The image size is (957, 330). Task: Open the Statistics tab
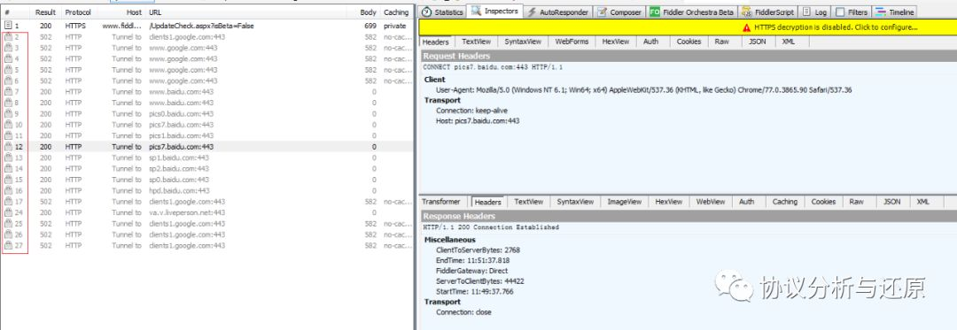[442, 12]
